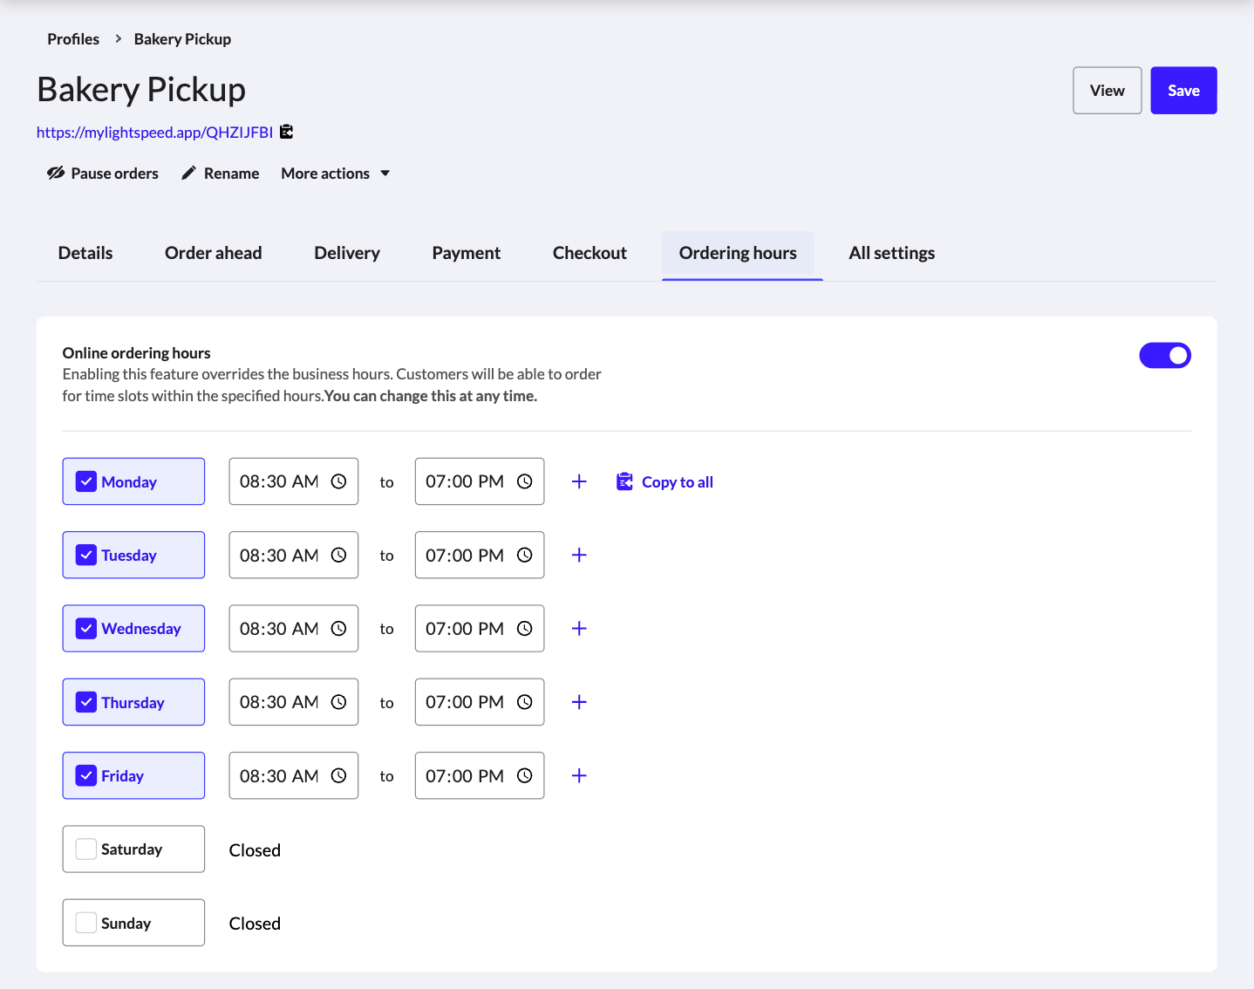Image resolution: width=1254 pixels, height=989 pixels.
Task: Open Monday's start time clock picker
Action: pyautogui.click(x=338, y=481)
